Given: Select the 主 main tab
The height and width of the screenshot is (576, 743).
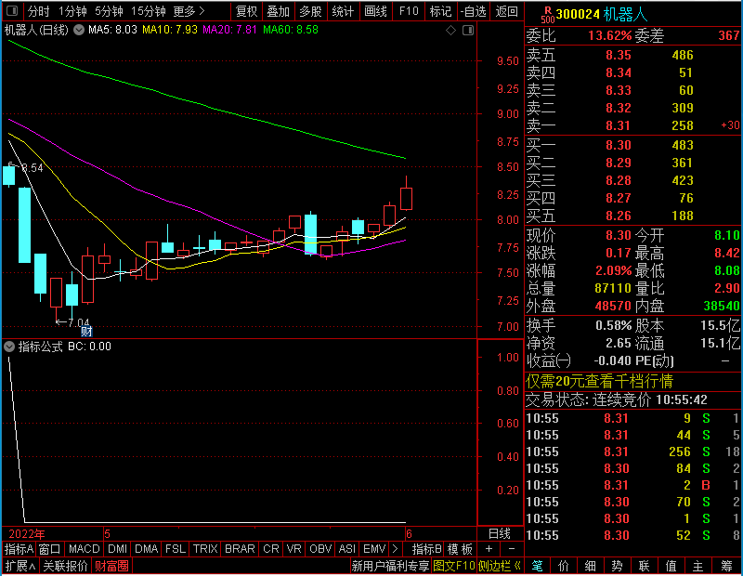Looking at the screenshot, I should (x=698, y=566).
